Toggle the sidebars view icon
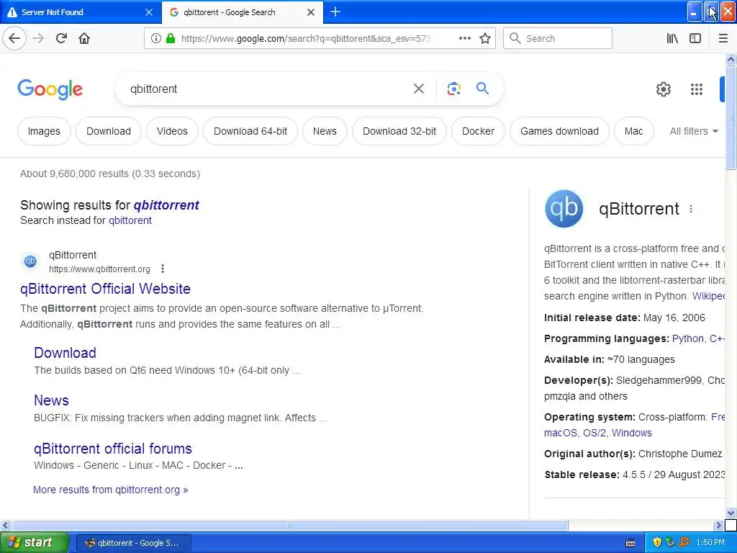This screenshot has width=737, height=553. point(695,38)
